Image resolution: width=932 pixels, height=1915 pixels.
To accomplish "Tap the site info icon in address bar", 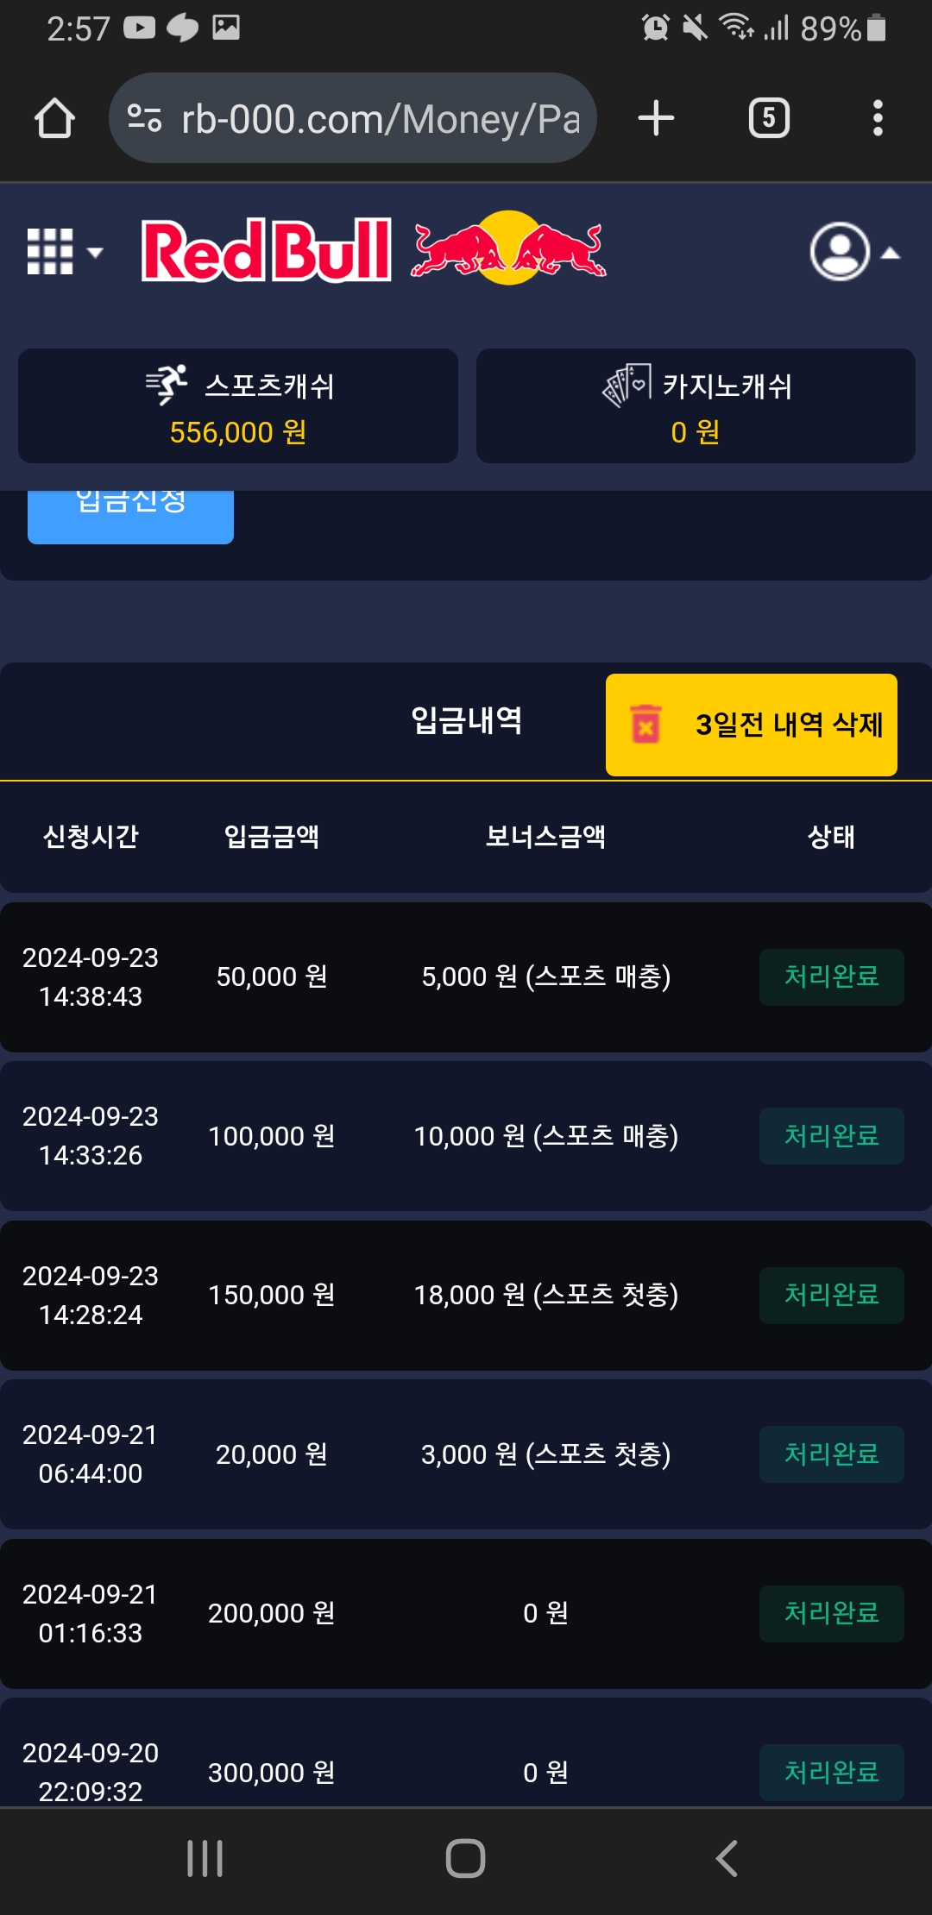I will [x=144, y=118].
